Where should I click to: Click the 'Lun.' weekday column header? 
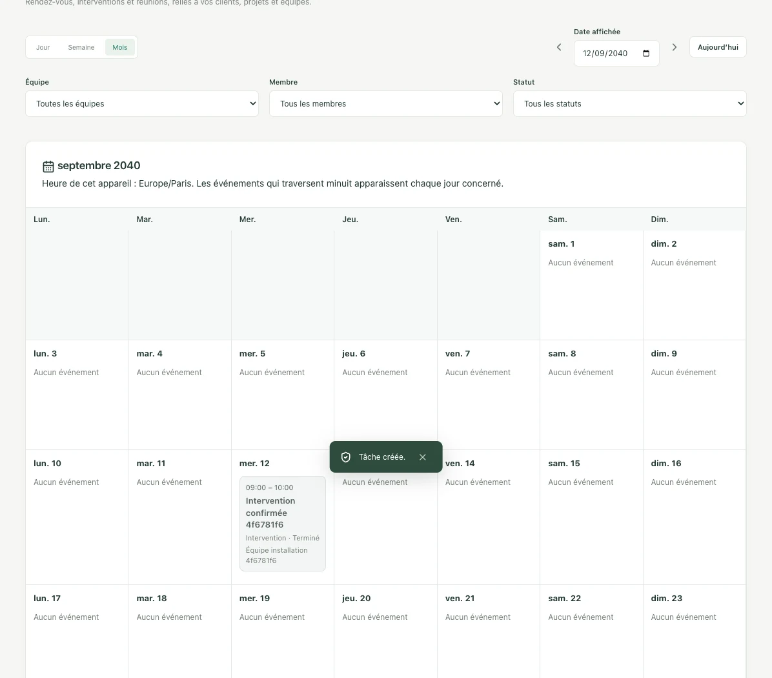click(x=42, y=220)
